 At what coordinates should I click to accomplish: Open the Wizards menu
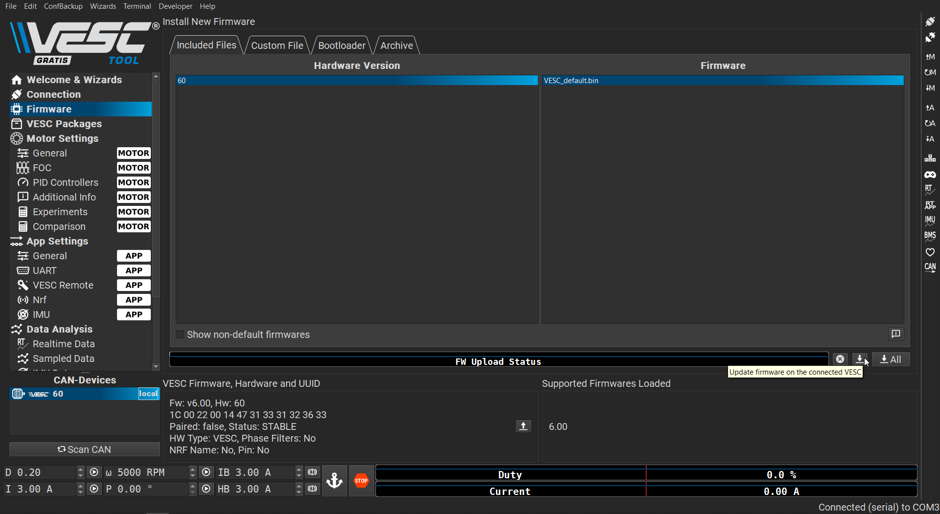click(103, 6)
